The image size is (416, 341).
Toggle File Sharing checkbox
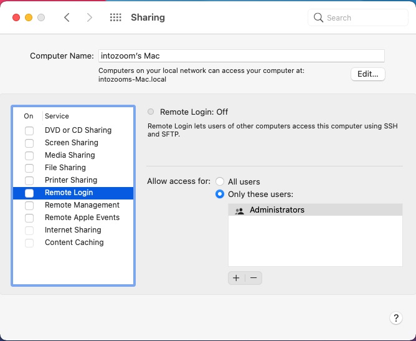(x=29, y=168)
